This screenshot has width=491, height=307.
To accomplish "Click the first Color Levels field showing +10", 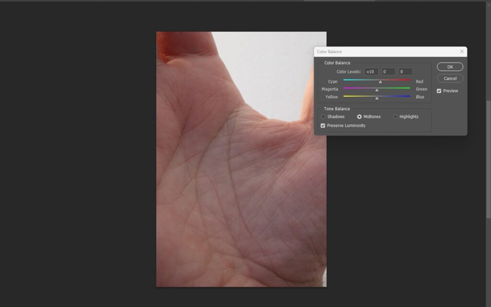I will [x=372, y=72].
